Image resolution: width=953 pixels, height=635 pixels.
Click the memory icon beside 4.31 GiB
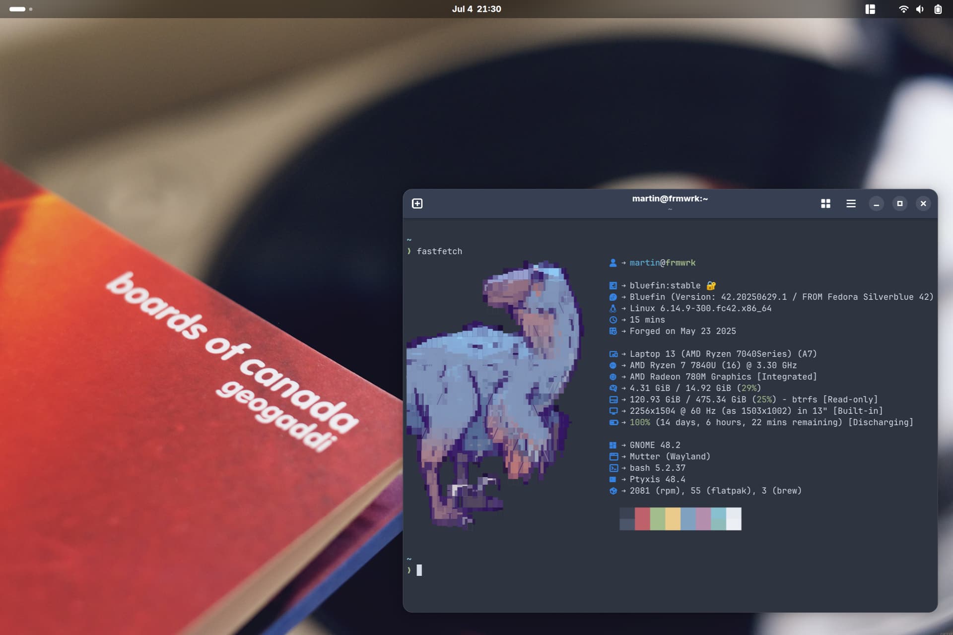[613, 388]
